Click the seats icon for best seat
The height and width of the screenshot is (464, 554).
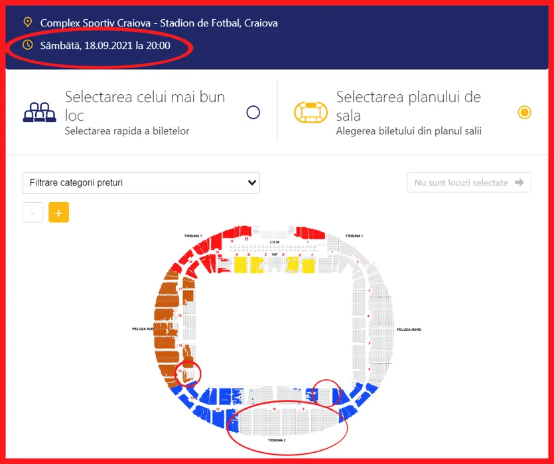(x=40, y=113)
